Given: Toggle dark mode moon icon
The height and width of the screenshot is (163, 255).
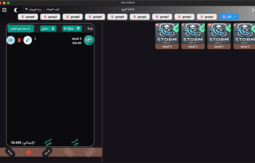Looking at the screenshot, I should pos(16,10).
